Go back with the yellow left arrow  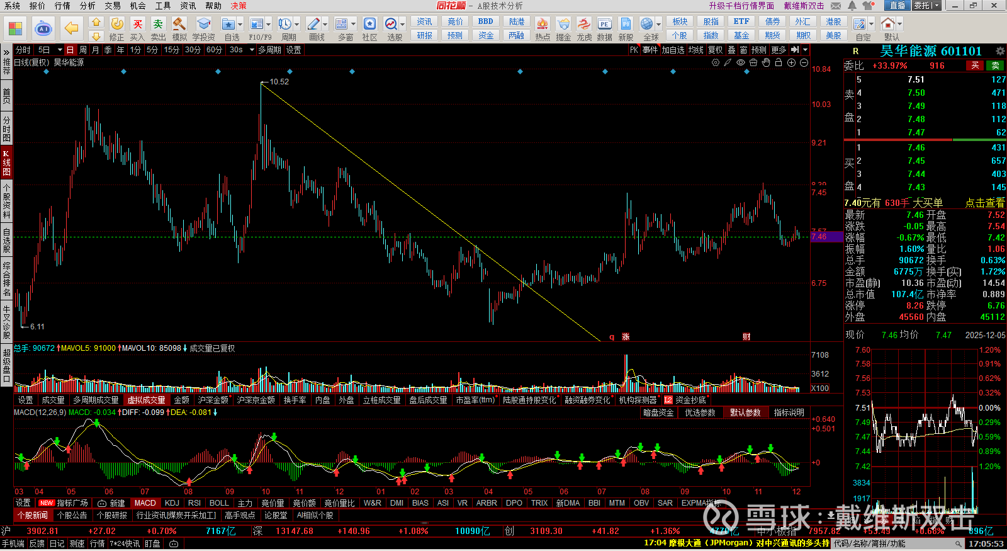[72, 29]
